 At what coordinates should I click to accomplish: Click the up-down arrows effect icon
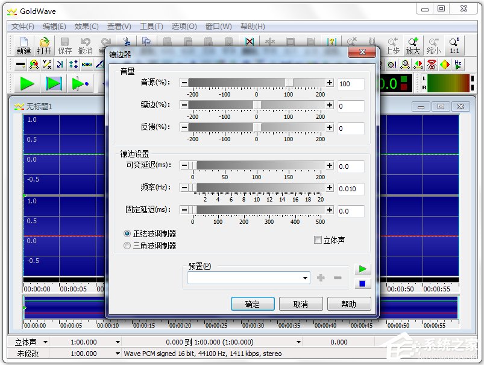click(74, 65)
